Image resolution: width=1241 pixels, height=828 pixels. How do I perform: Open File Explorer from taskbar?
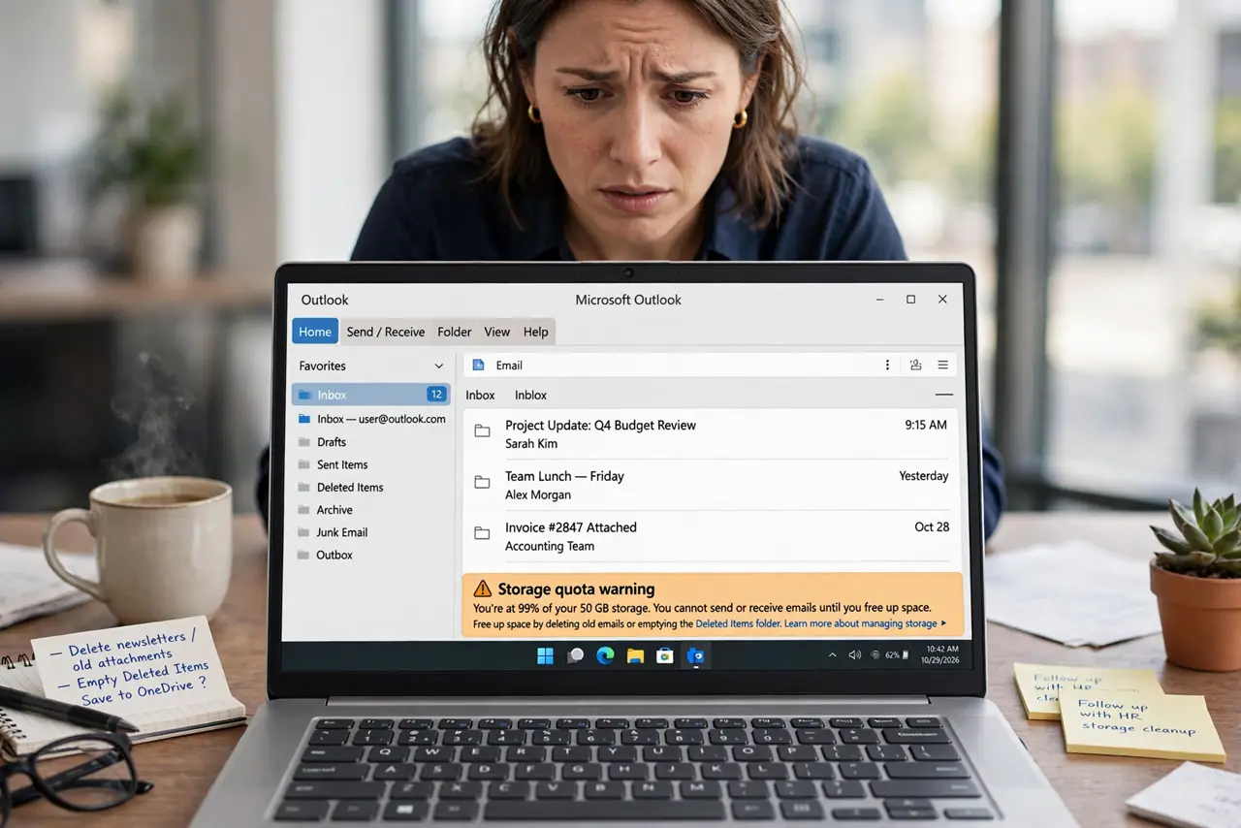coord(635,656)
